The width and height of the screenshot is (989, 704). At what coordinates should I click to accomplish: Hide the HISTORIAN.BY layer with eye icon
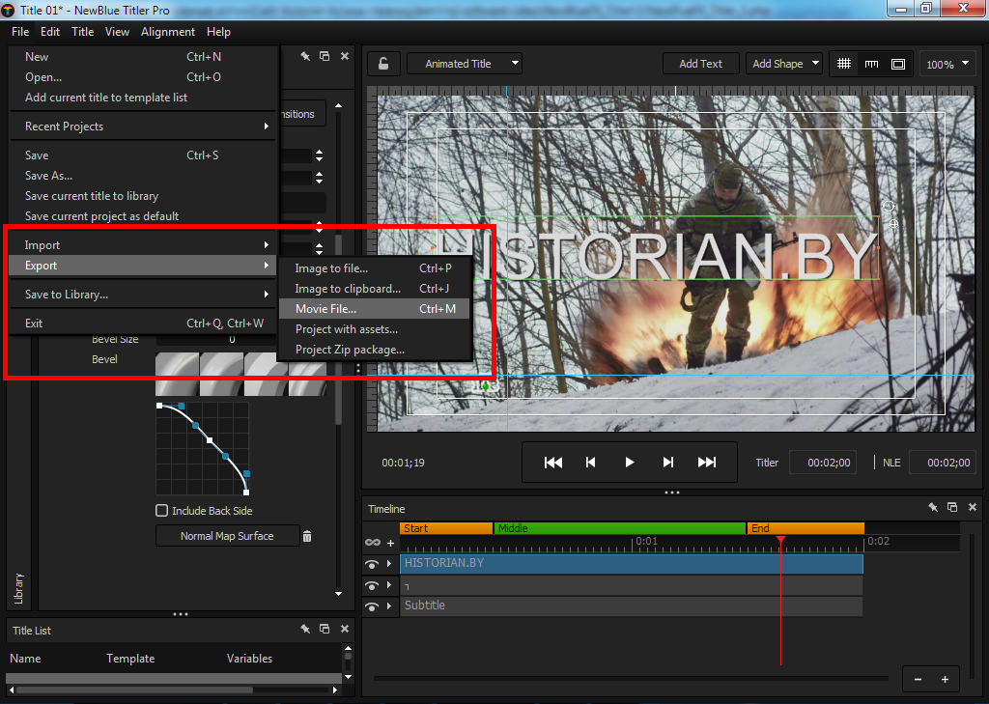[372, 565]
